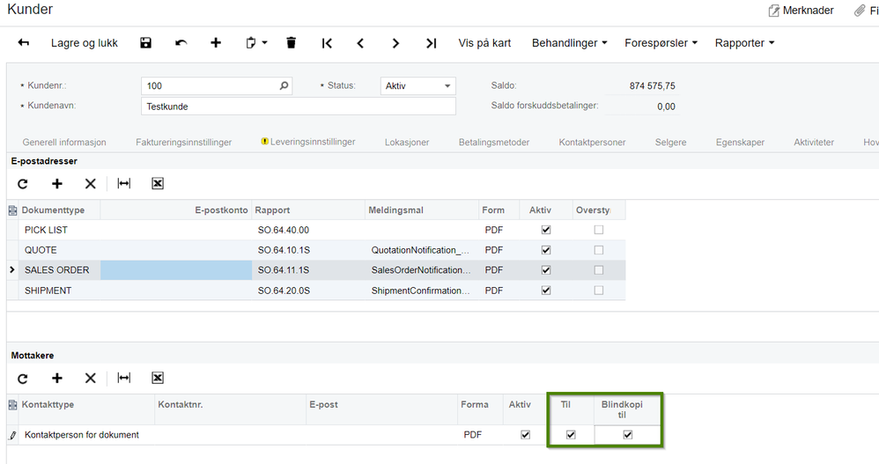
Task: Add a new row in Mottakere grid
Action: (56, 379)
